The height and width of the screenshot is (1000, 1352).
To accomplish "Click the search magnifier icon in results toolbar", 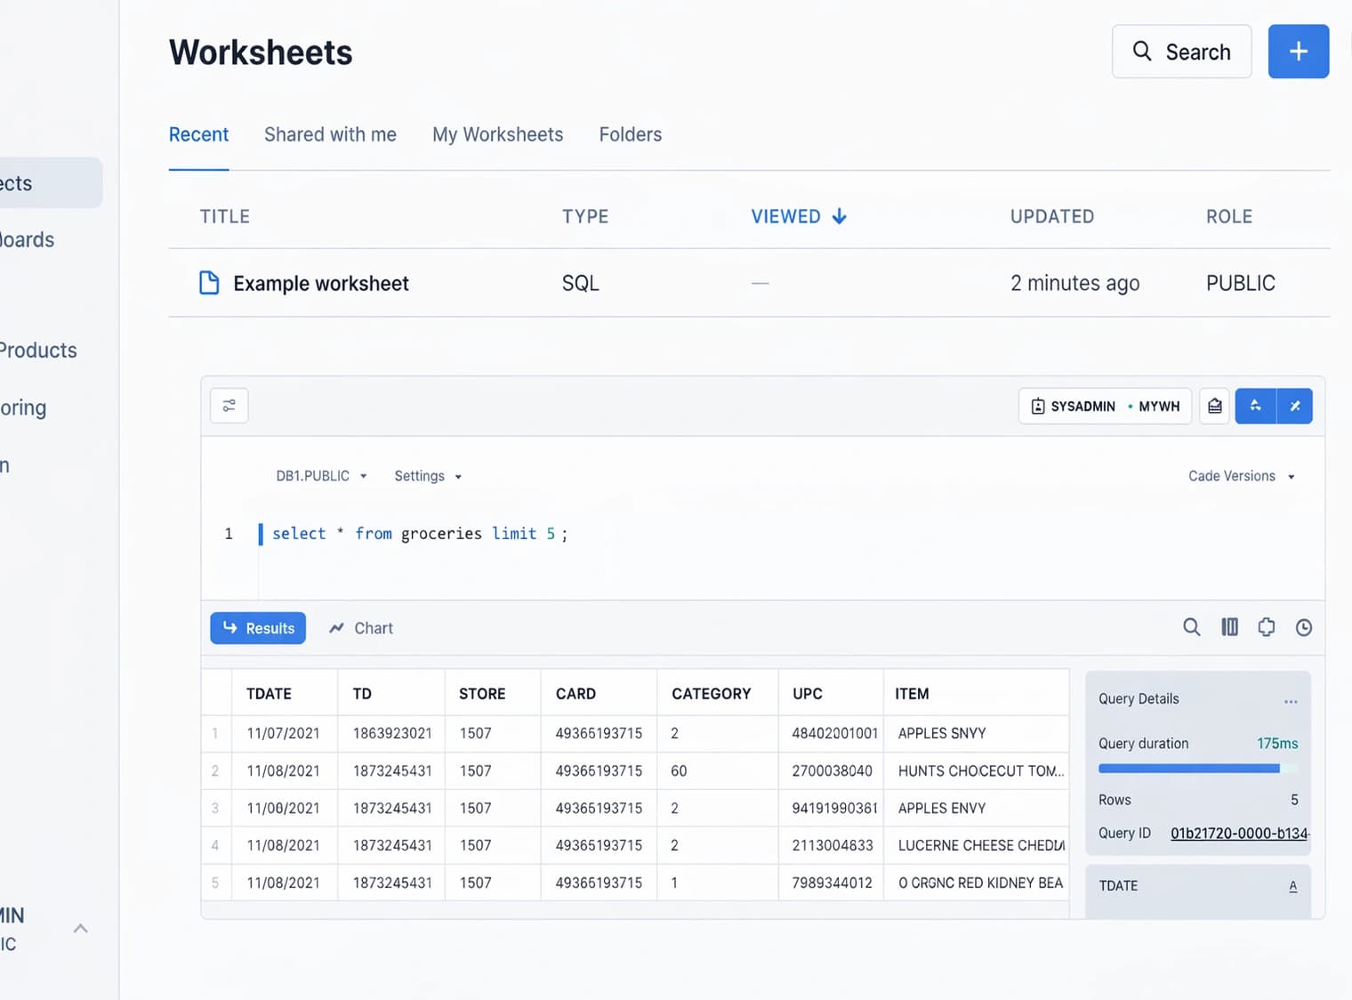I will (1191, 627).
